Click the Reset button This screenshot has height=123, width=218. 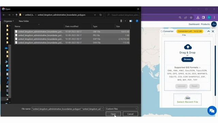(194, 86)
